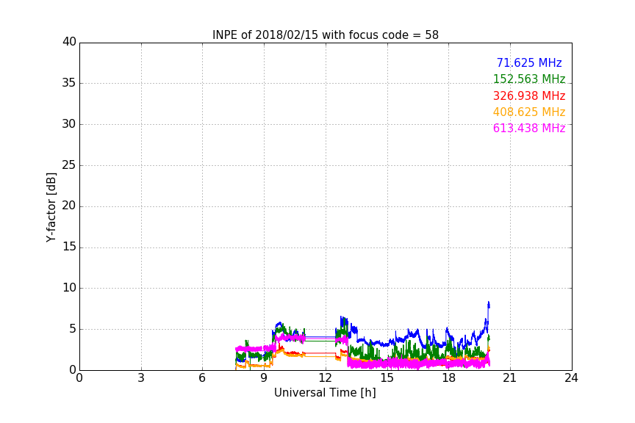Click y-axis tick label 30
635x423 pixels.
(x=69, y=124)
